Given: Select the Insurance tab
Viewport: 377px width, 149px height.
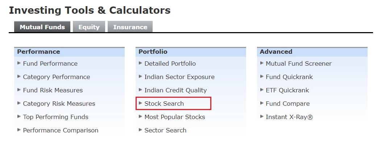Looking at the screenshot, I should pos(130,27).
